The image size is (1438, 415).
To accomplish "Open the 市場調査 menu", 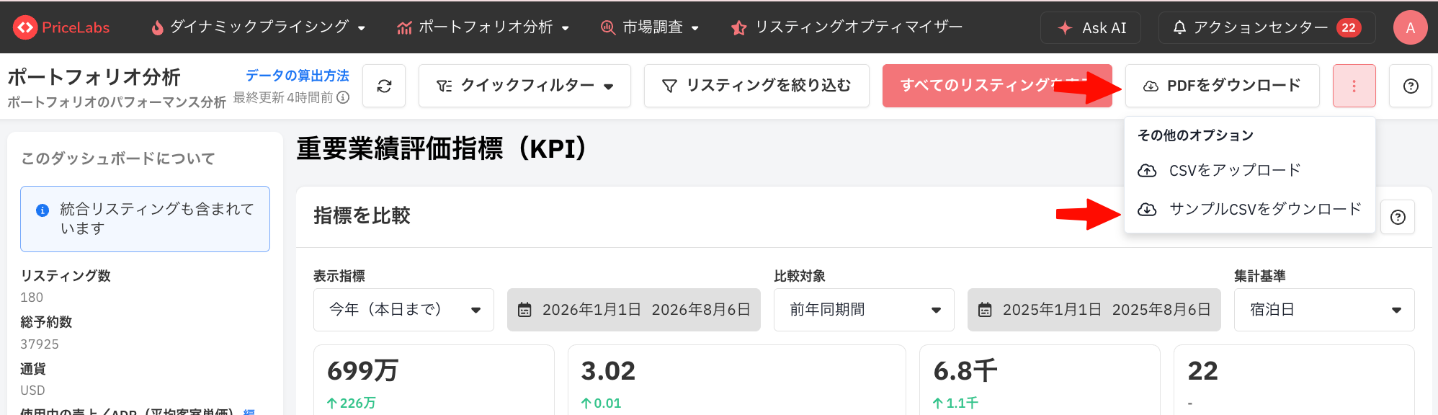I will 650,27.
